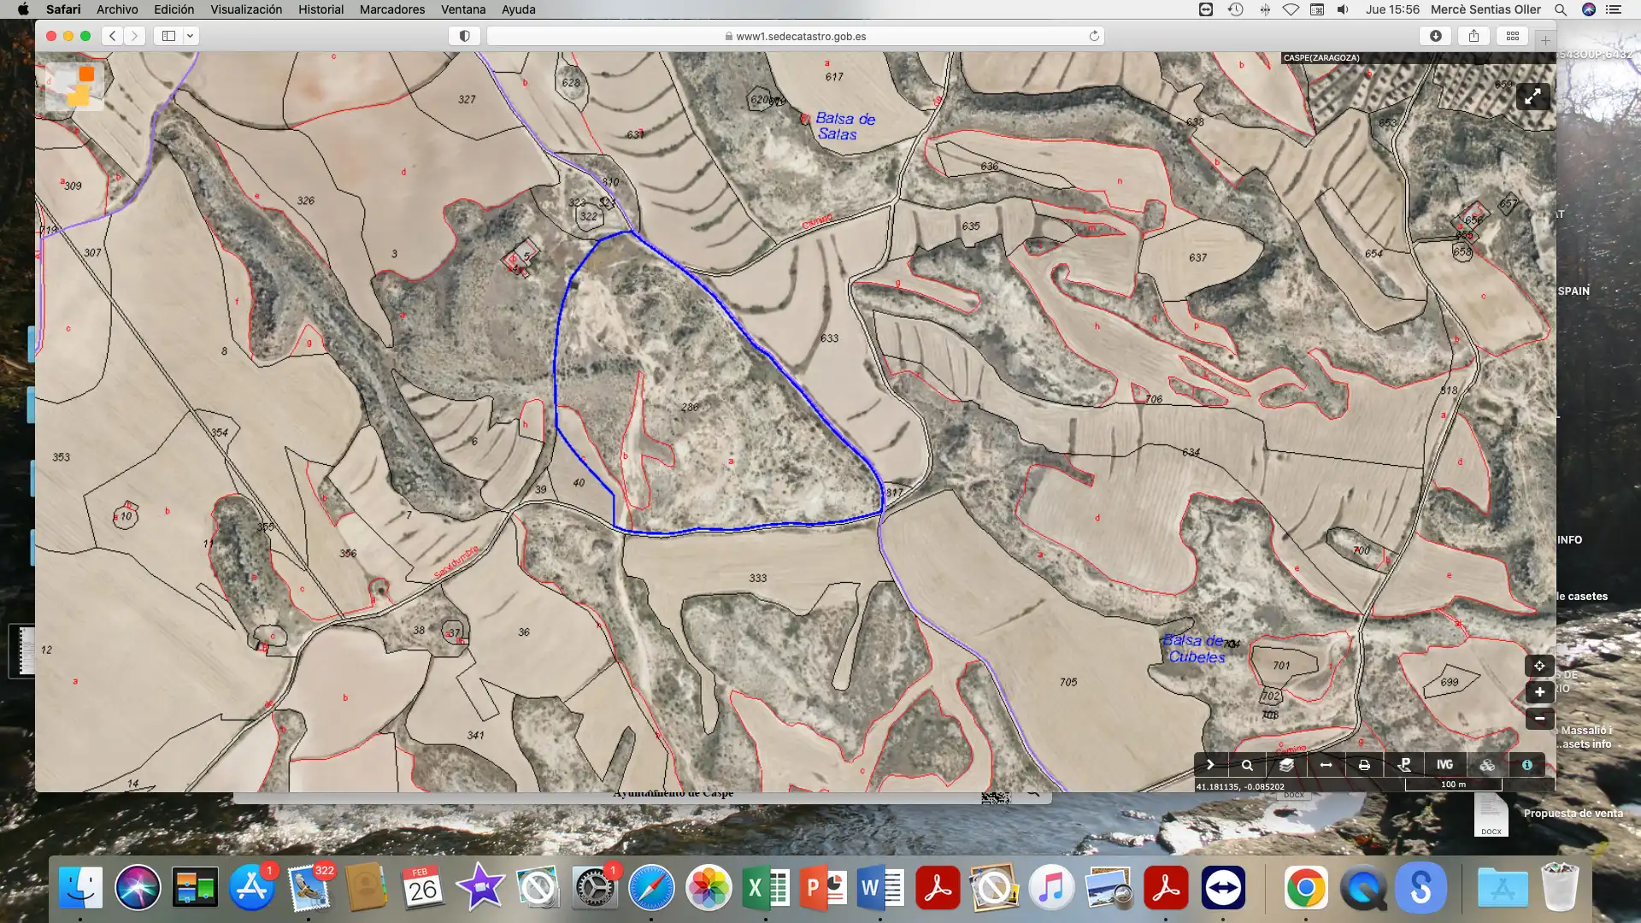Click the clock showing Jue 15:56
Screen dimensions: 1641x923
[x=1392, y=9]
